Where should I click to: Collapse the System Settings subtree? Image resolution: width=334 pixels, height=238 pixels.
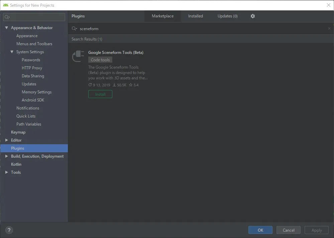[x=12, y=52]
